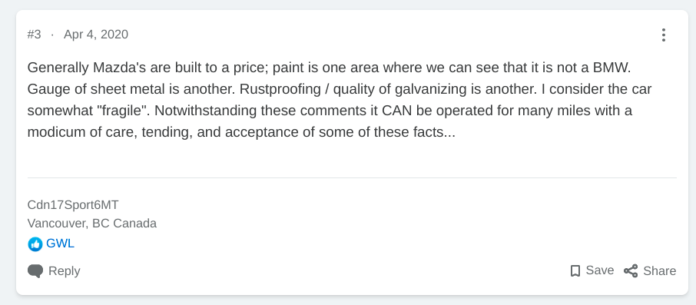Click the #3 post number link
Screen dimensions: 696x305
pyautogui.click(x=34, y=35)
